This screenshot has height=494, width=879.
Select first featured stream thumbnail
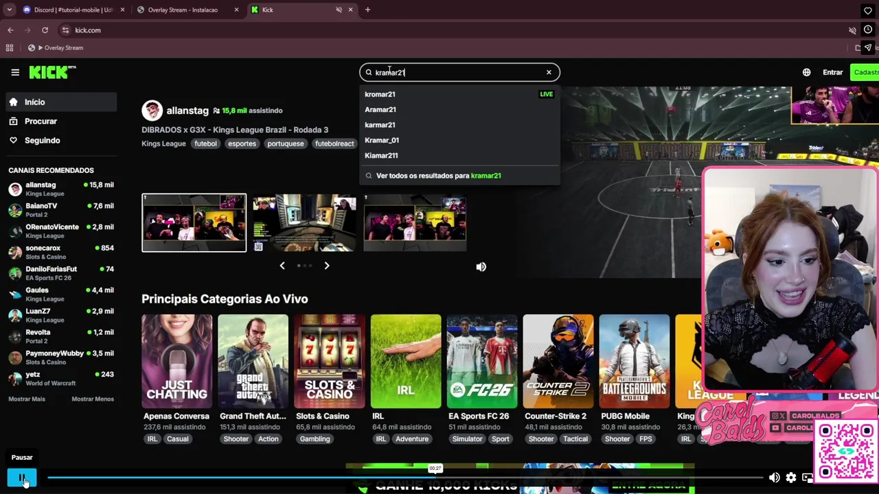(194, 223)
